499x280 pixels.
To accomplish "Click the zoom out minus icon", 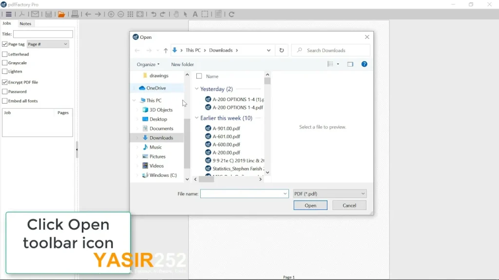I will (121, 14).
